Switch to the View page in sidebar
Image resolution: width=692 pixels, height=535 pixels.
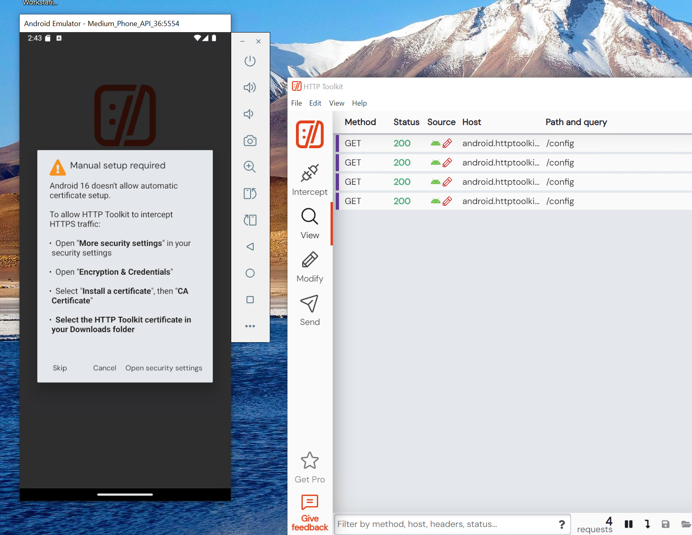click(310, 224)
